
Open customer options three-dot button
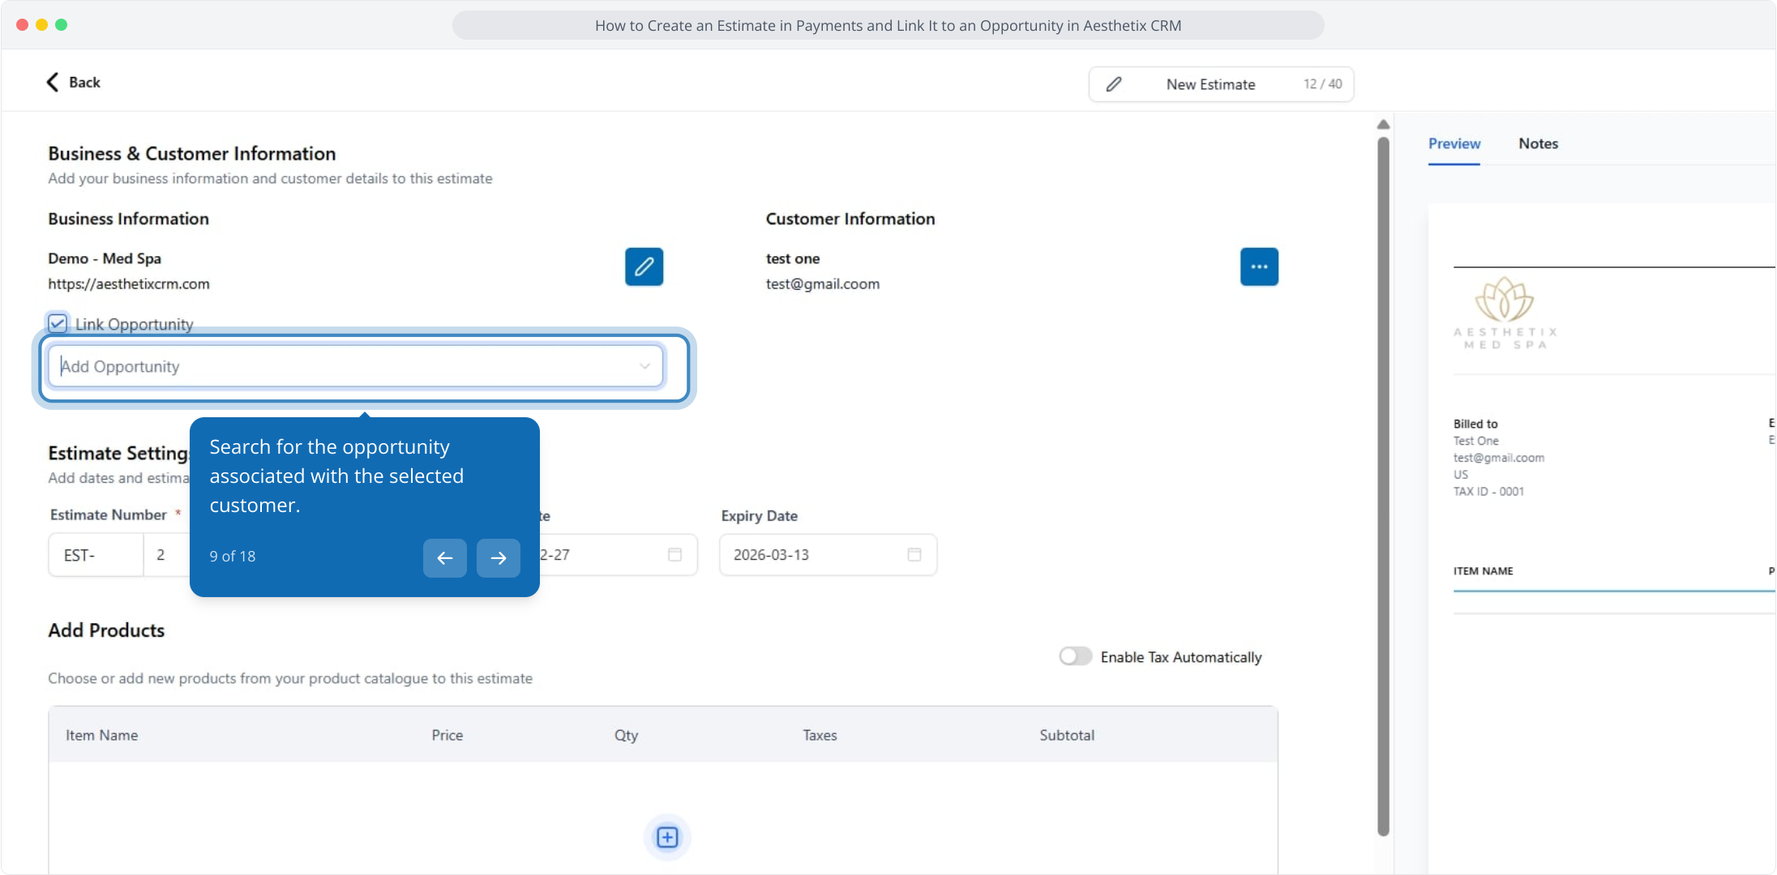tap(1259, 267)
